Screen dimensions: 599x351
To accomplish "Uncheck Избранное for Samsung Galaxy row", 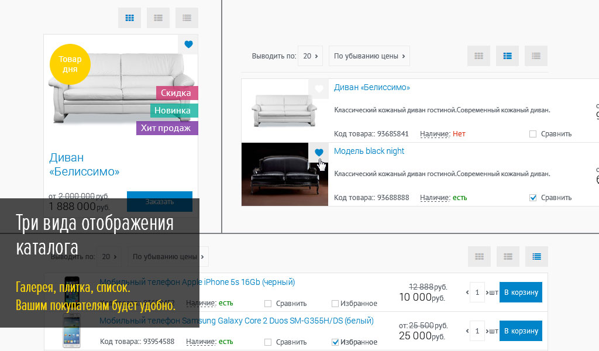I will (335, 342).
